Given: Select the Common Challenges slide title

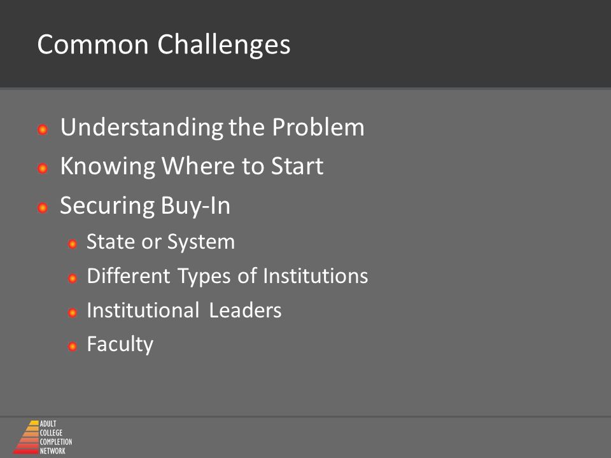Looking at the screenshot, I should [x=164, y=45].
